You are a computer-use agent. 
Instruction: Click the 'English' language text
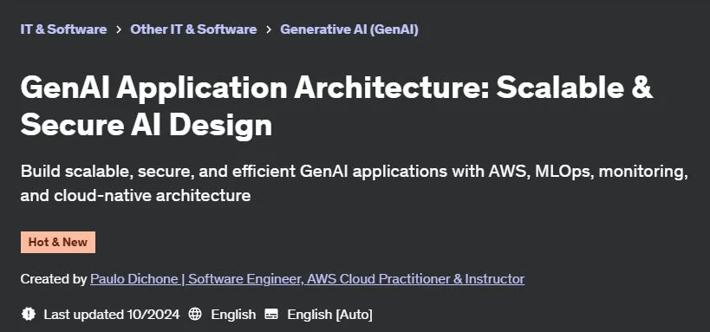coord(233,315)
